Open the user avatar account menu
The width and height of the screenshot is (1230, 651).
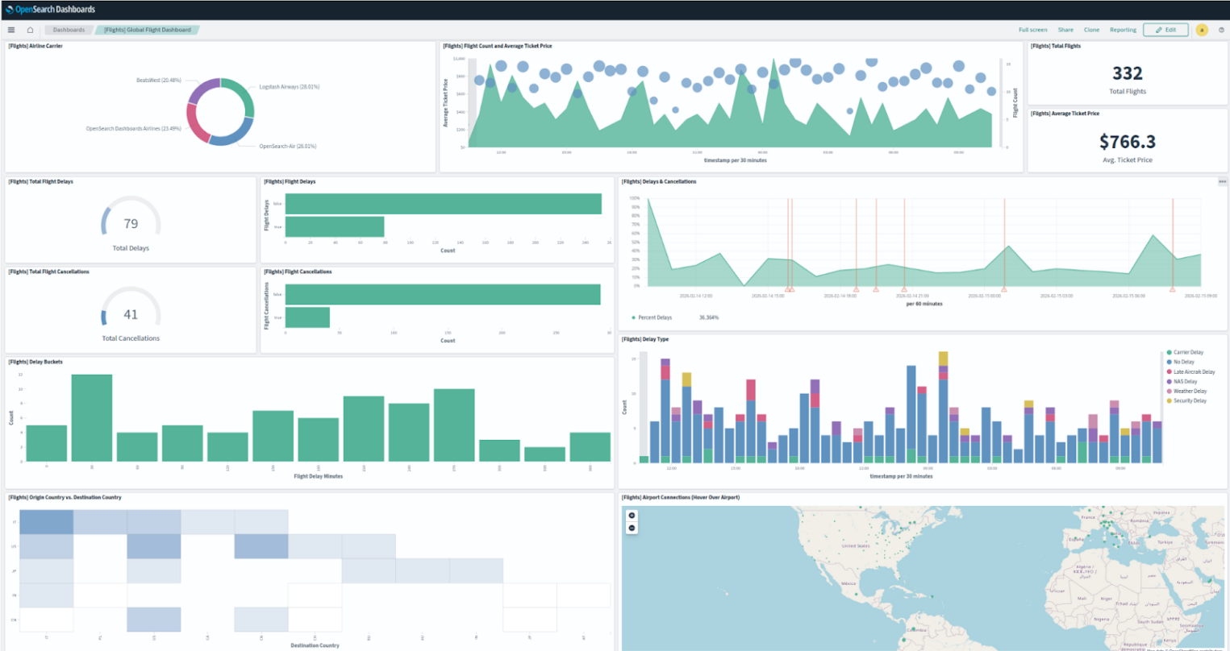pyautogui.click(x=1202, y=30)
